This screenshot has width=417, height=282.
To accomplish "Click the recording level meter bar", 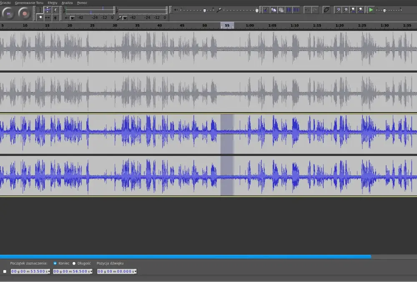I will tap(142, 10).
